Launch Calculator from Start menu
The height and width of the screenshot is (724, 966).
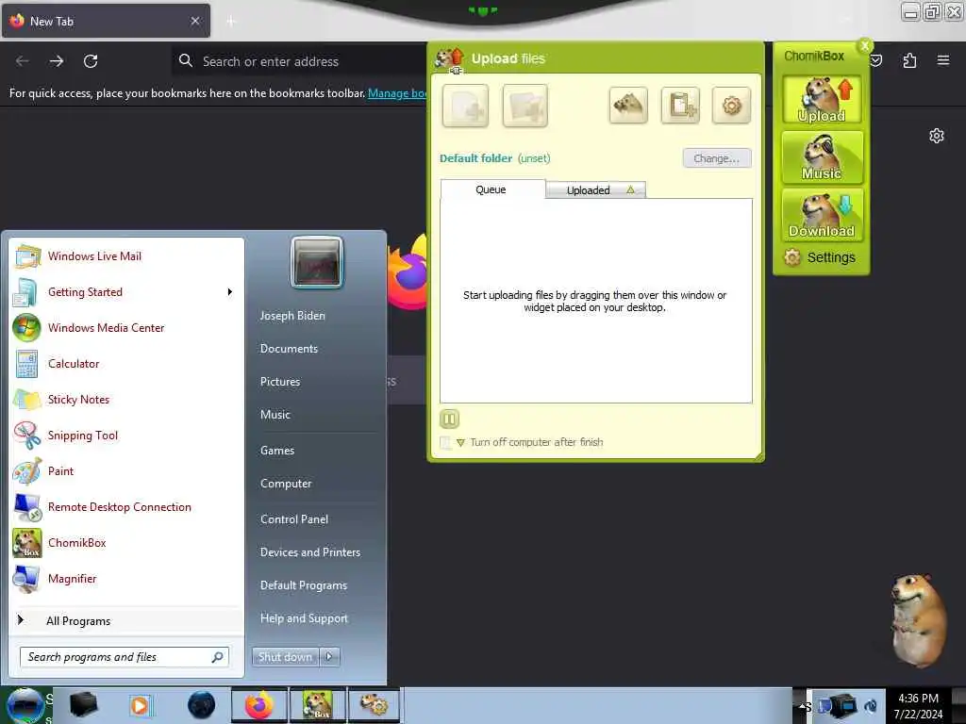126,364
